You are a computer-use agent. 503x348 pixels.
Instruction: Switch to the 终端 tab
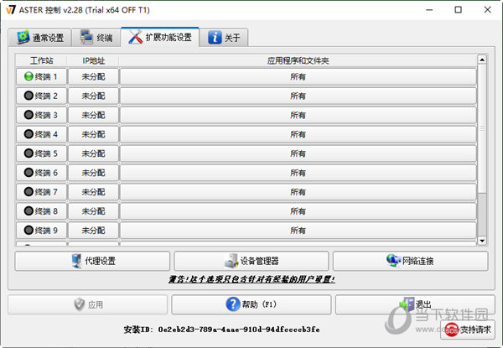click(96, 38)
